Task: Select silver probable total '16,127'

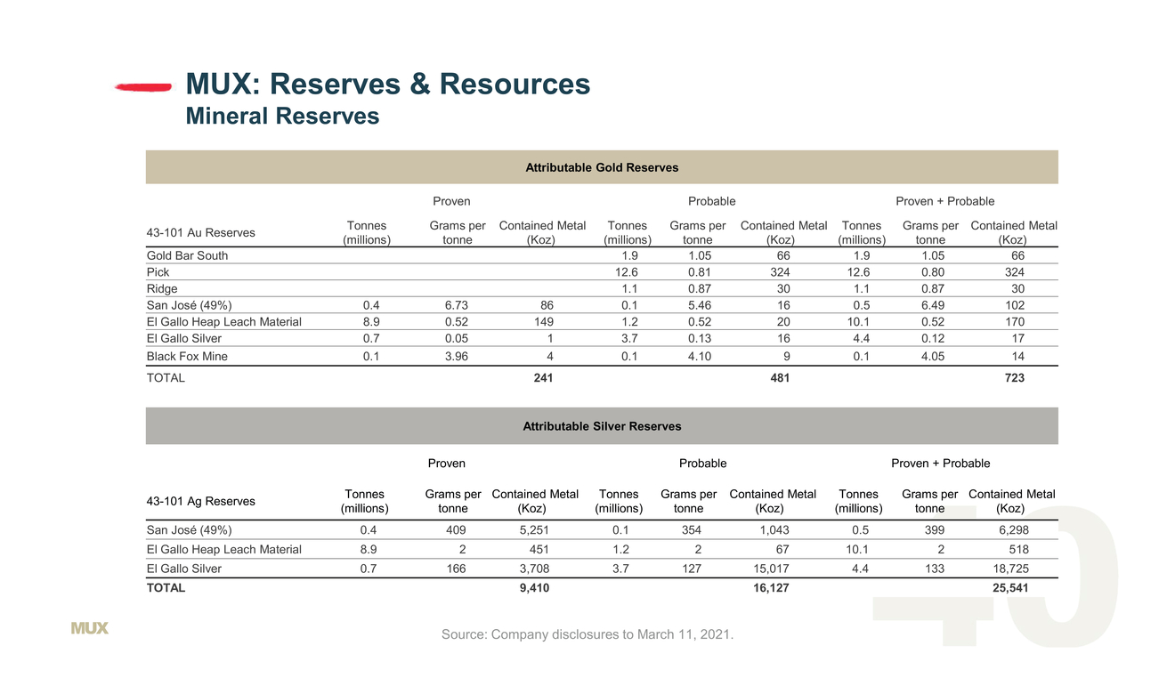Action: click(x=769, y=588)
